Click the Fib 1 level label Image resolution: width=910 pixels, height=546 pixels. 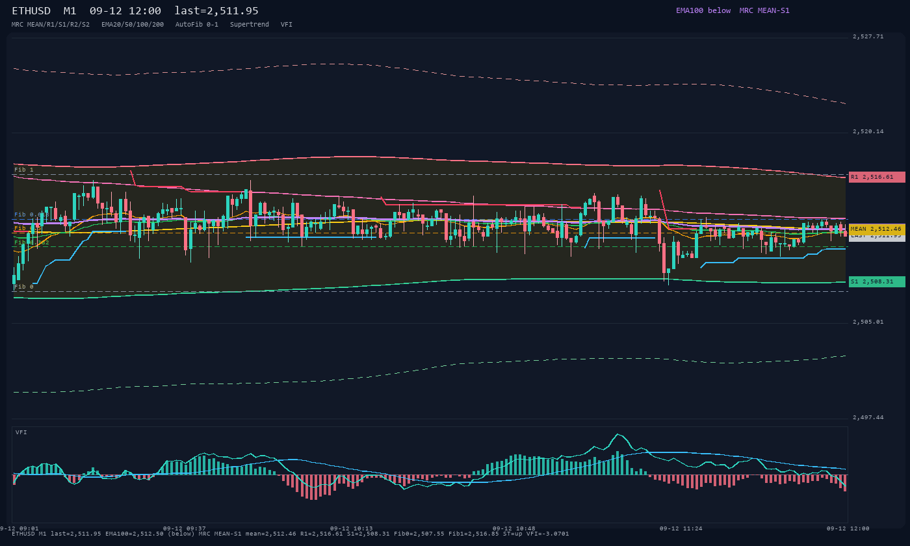[x=24, y=170]
